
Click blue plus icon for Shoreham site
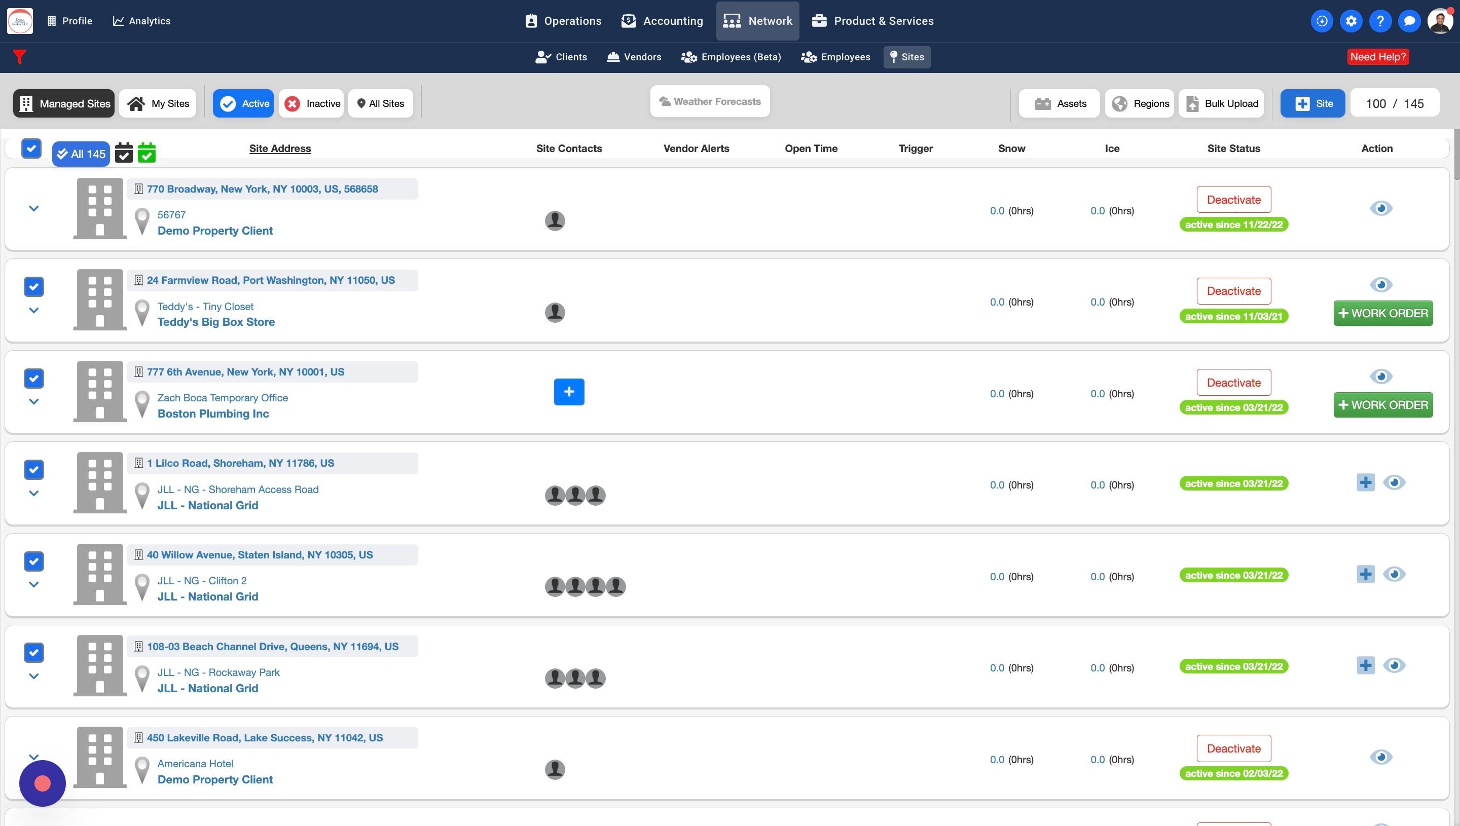pyautogui.click(x=1365, y=483)
